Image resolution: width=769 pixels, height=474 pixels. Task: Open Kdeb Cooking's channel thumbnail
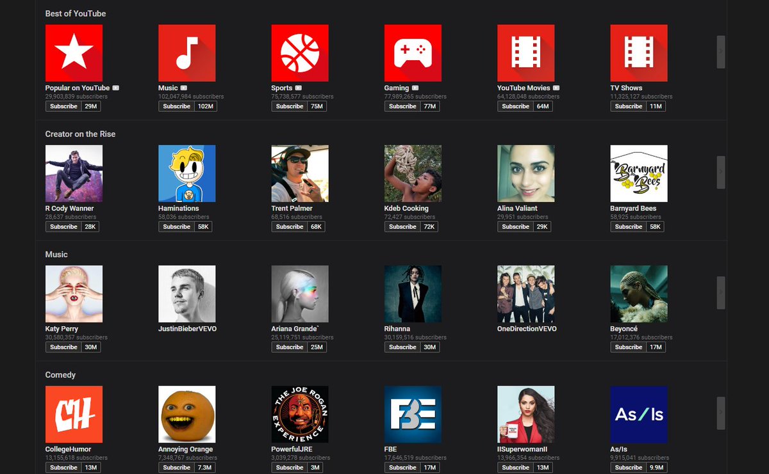pyautogui.click(x=413, y=173)
